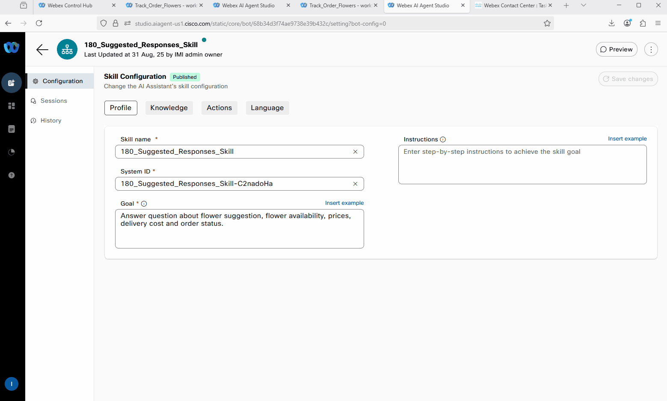Click the info icon next to Instructions
Viewport: 667px width, 401px height.
pos(443,140)
